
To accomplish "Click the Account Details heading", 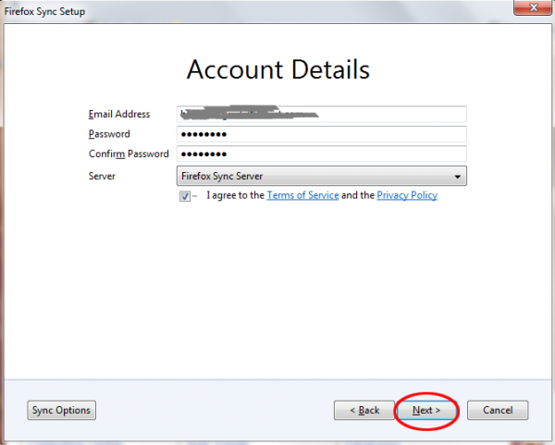I will pyautogui.click(x=278, y=69).
